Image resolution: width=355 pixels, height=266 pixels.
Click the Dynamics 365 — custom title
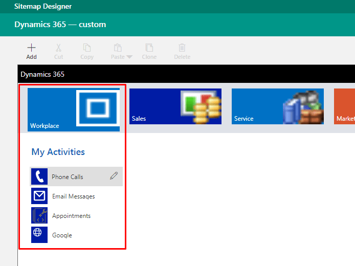click(60, 25)
